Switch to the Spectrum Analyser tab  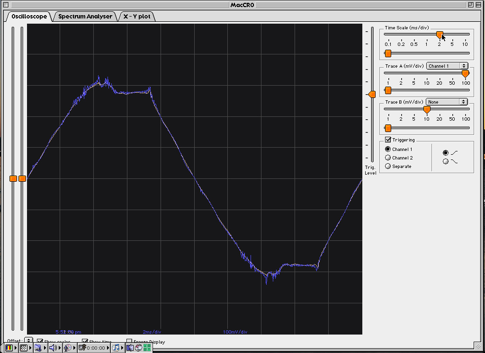(85, 17)
